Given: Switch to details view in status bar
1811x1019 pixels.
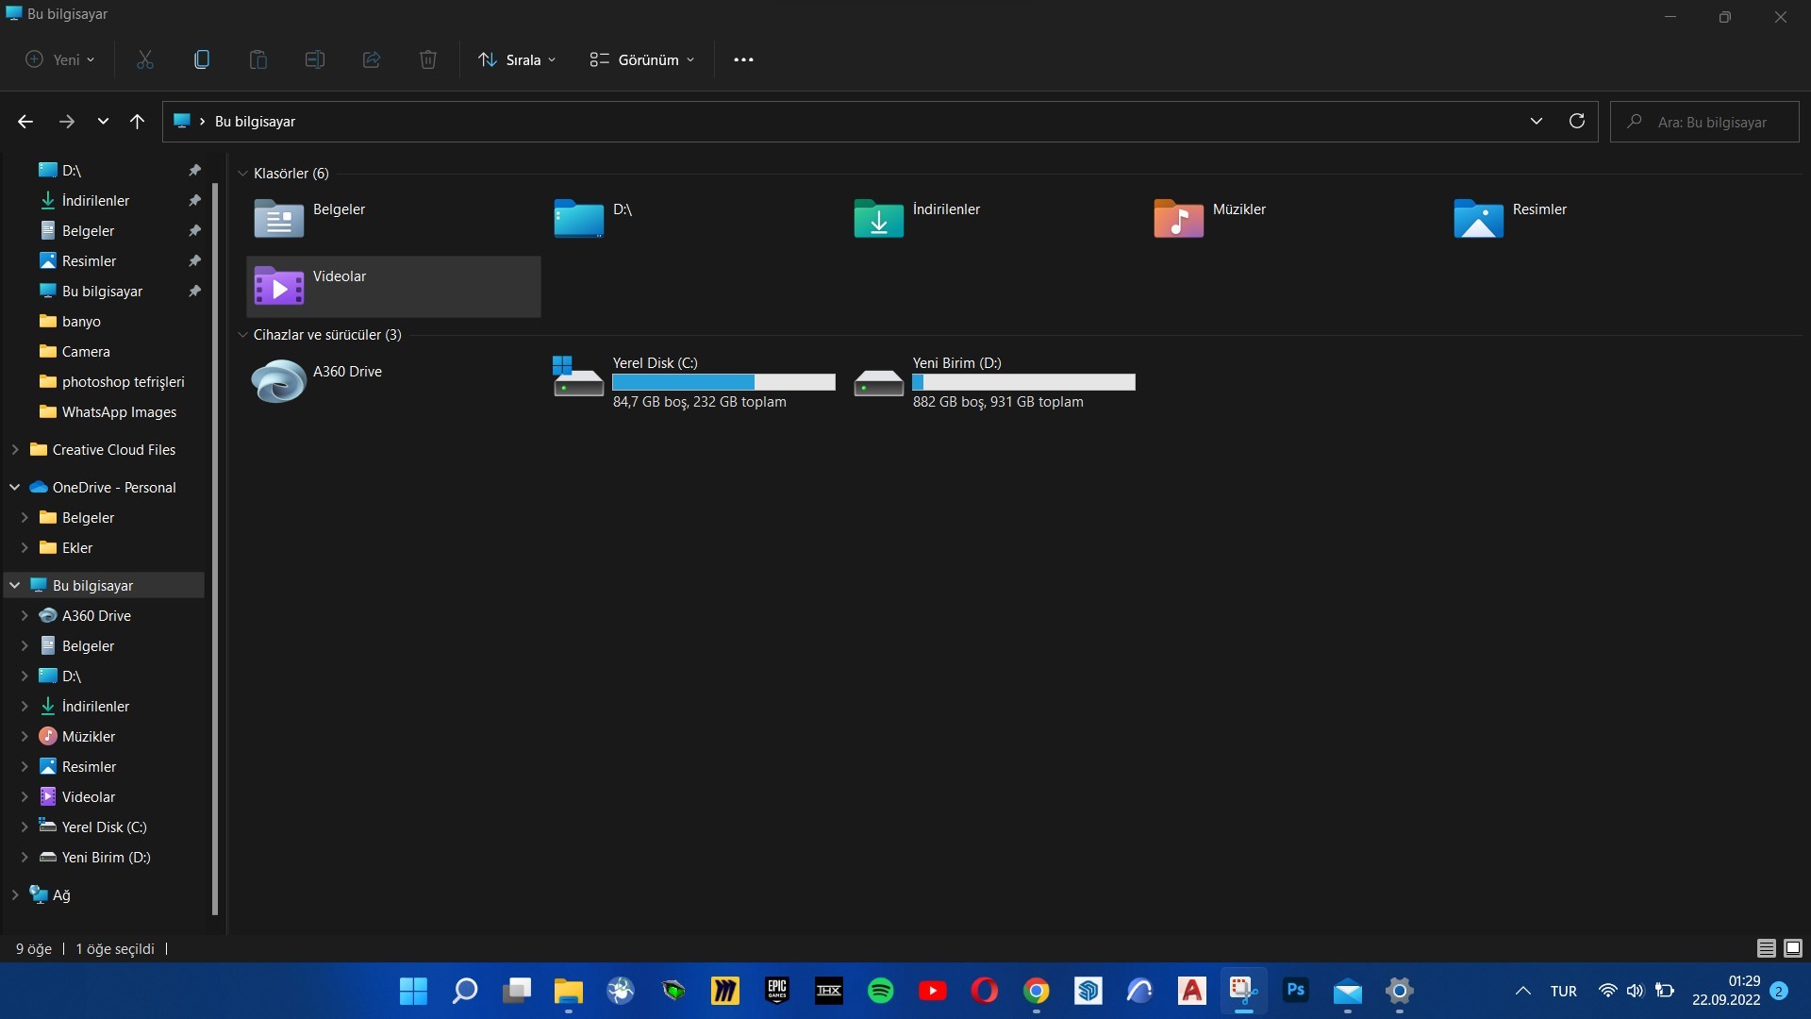Looking at the screenshot, I should [x=1766, y=948].
